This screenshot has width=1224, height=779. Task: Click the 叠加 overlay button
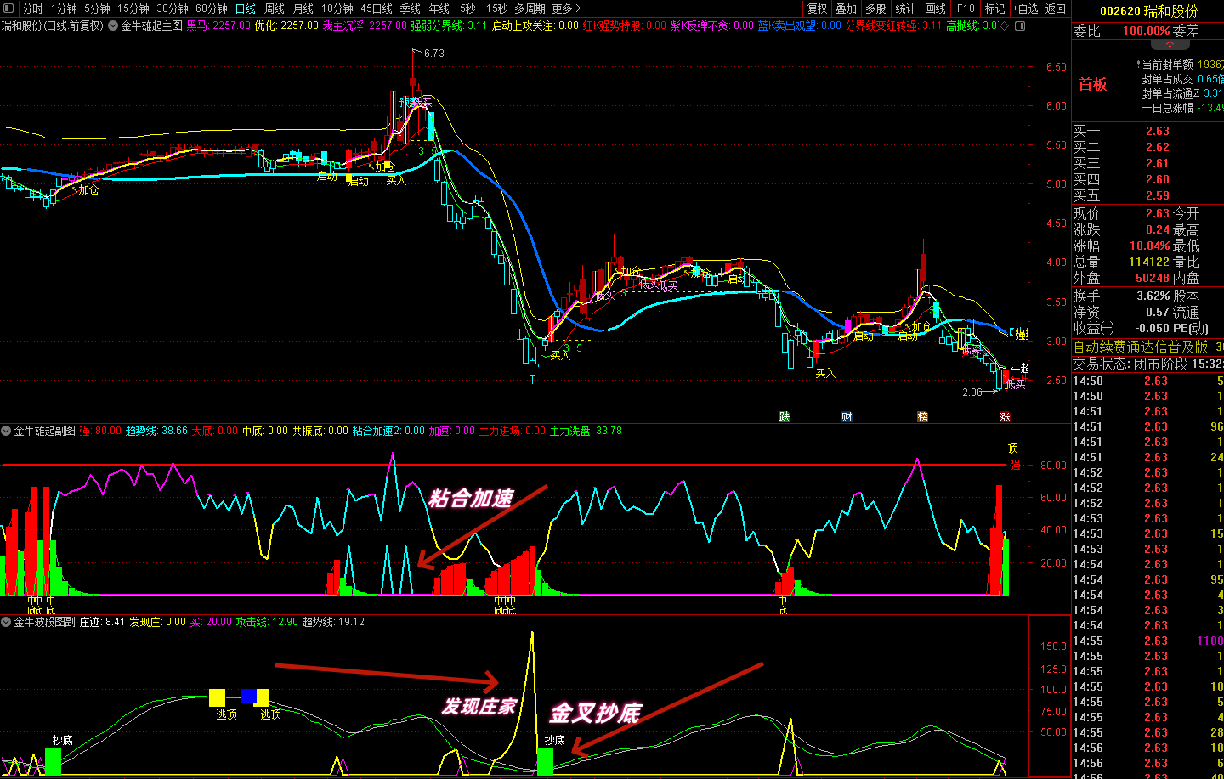point(847,8)
